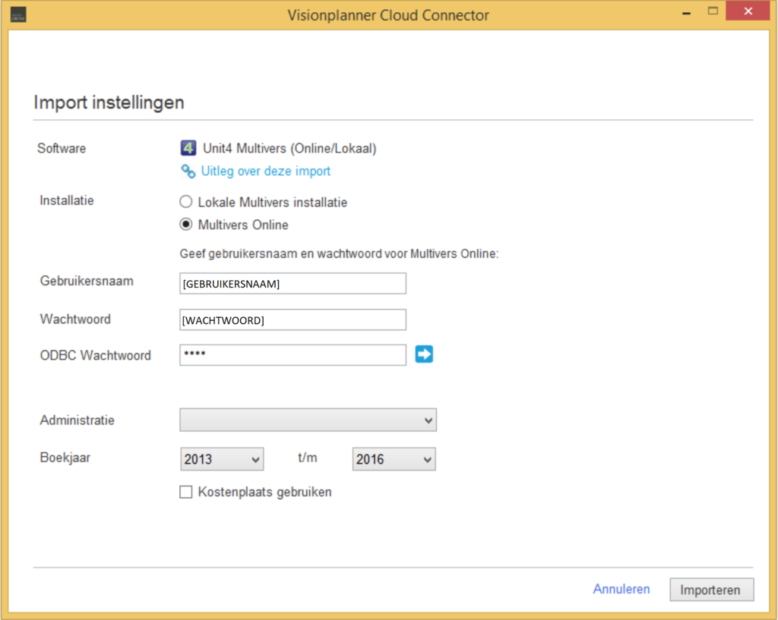Select Lokale Multivers installatie radio button
Image resolution: width=778 pixels, height=620 pixels.
[185, 202]
